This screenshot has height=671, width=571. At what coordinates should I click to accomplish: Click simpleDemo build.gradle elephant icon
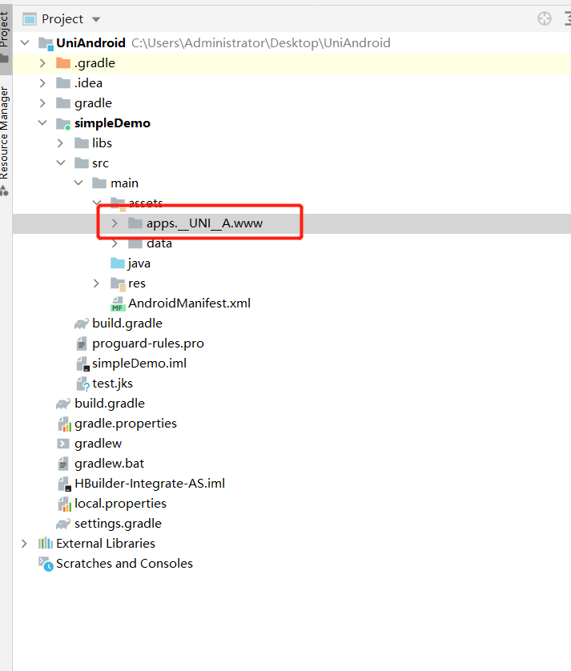82,323
